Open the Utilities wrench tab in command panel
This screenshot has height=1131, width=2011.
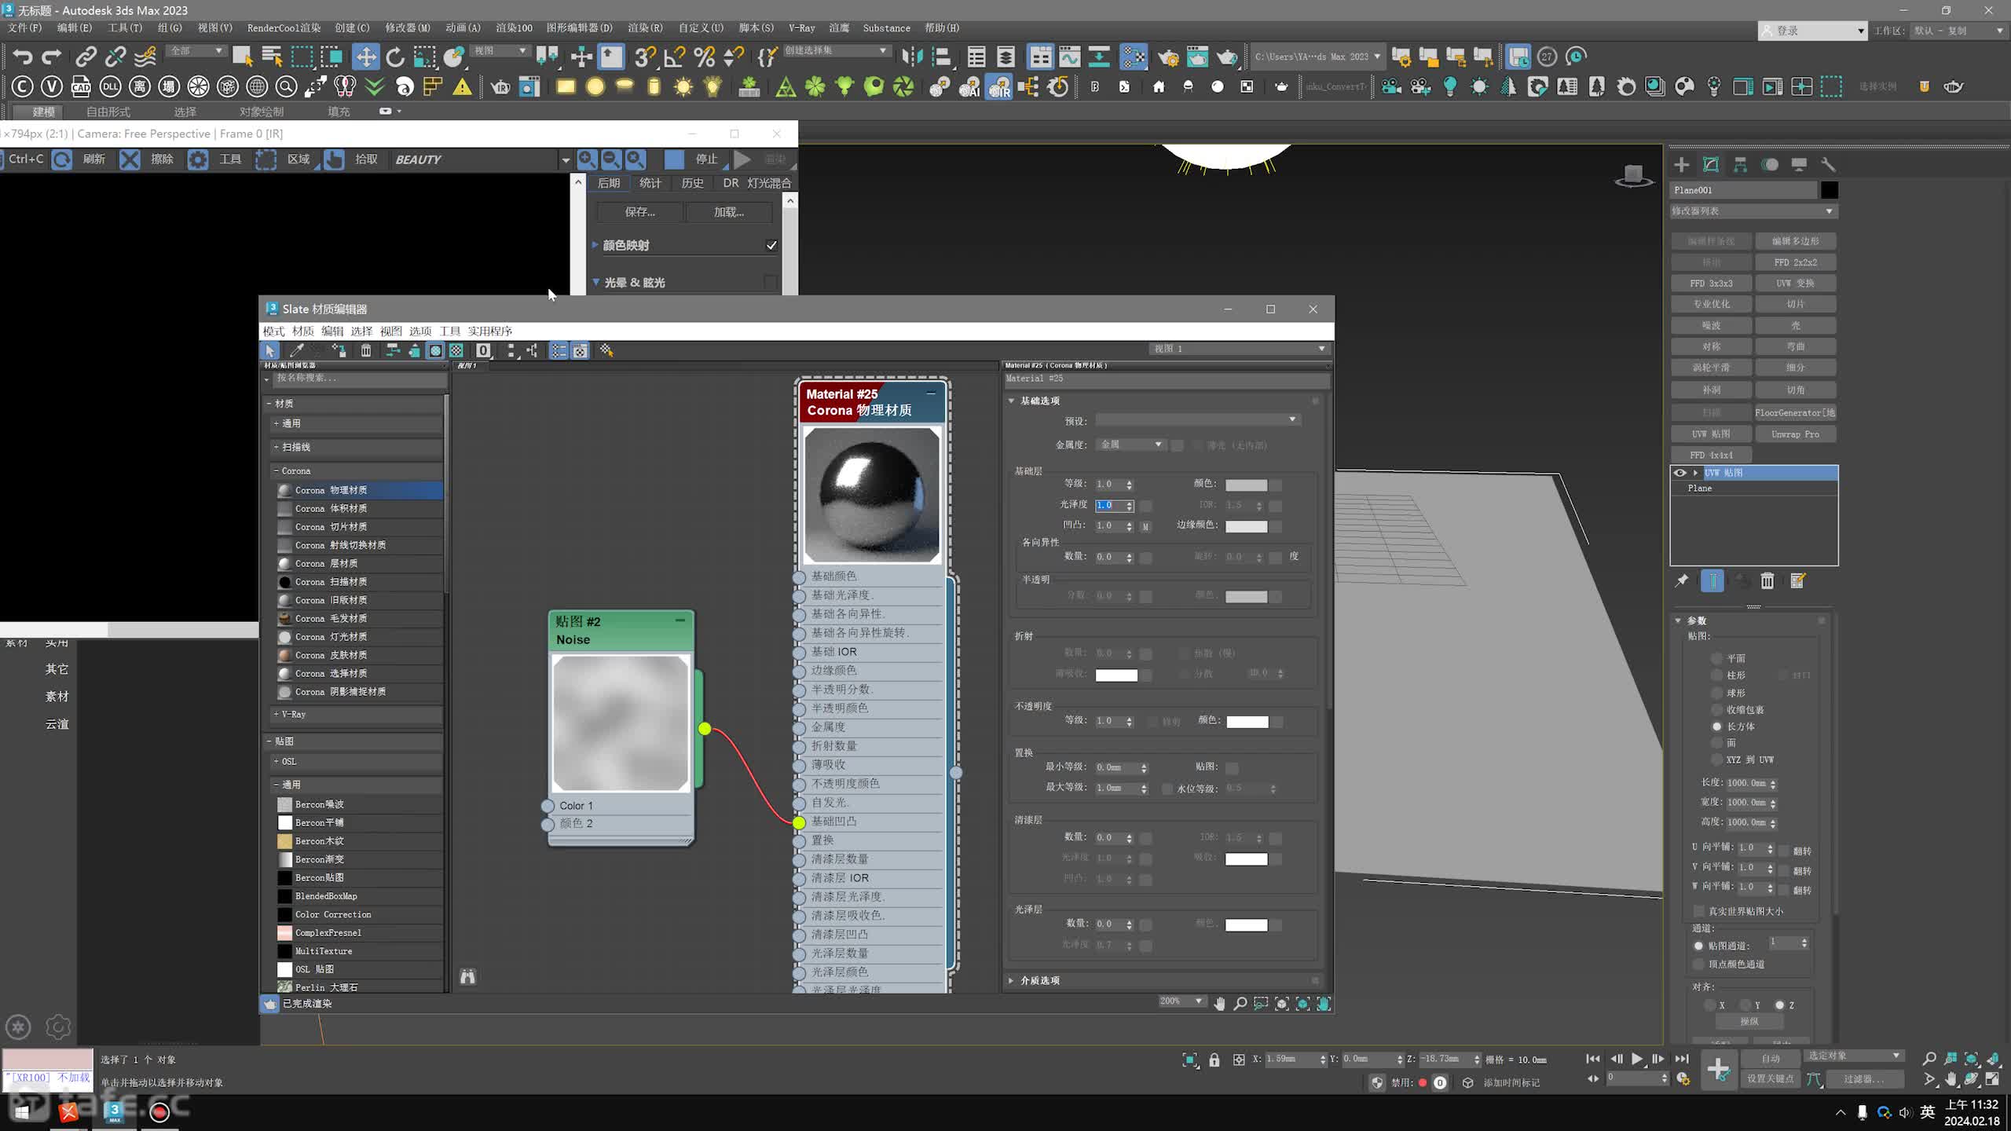[1828, 164]
